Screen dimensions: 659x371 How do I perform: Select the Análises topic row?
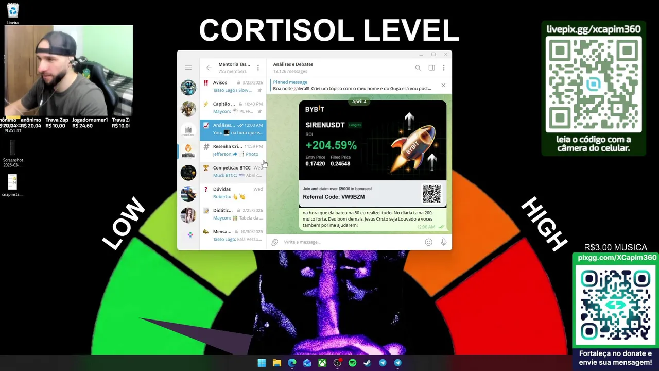[x=233, y=129]
